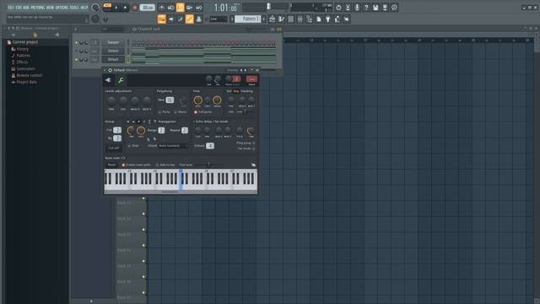
Task: Open the PATTERNS menu
Action: click(38, 8)
